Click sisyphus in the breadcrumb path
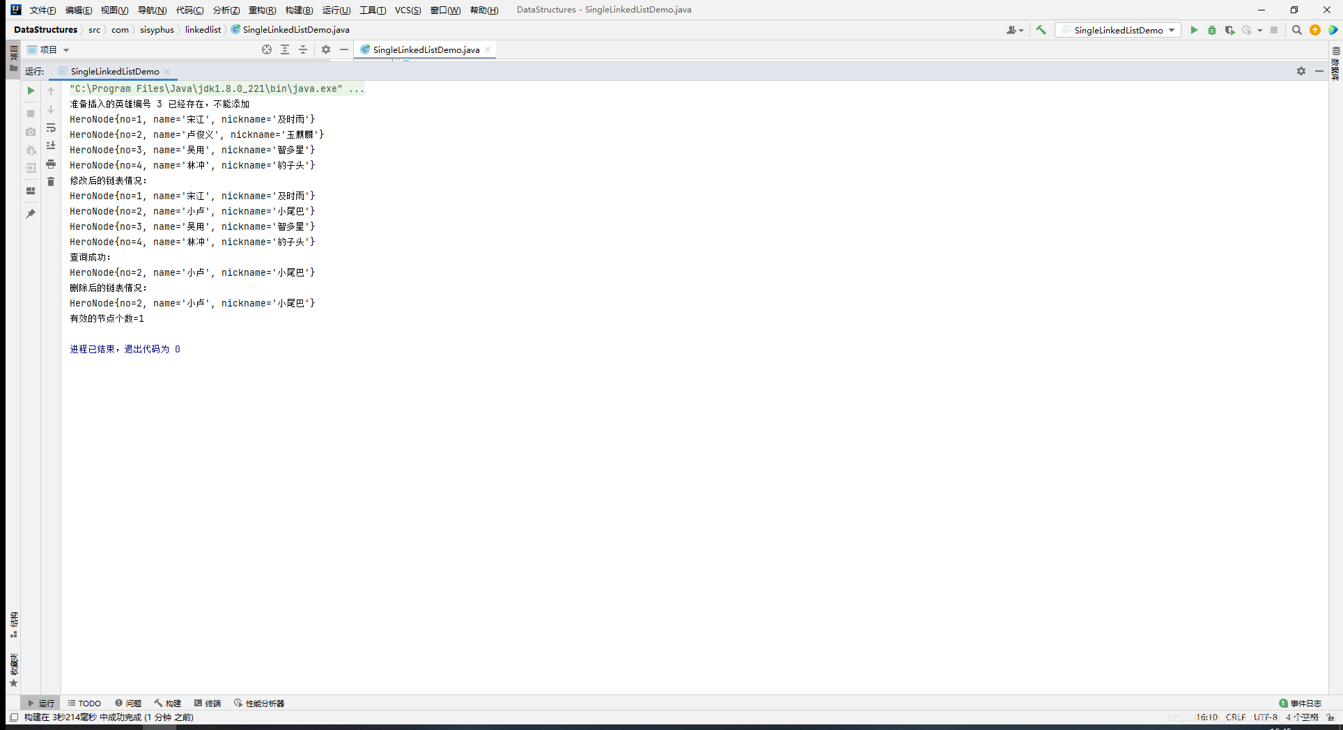 click(x=157, y=29)
